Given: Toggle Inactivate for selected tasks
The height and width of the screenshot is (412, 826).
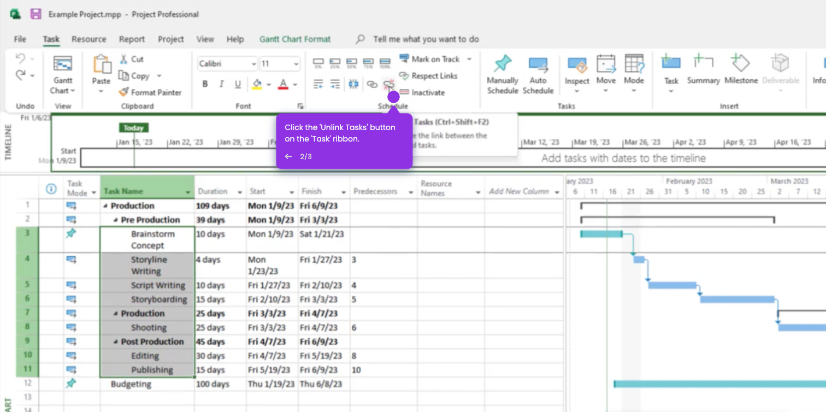Looking at the screenshot, I should coord(422,92).
